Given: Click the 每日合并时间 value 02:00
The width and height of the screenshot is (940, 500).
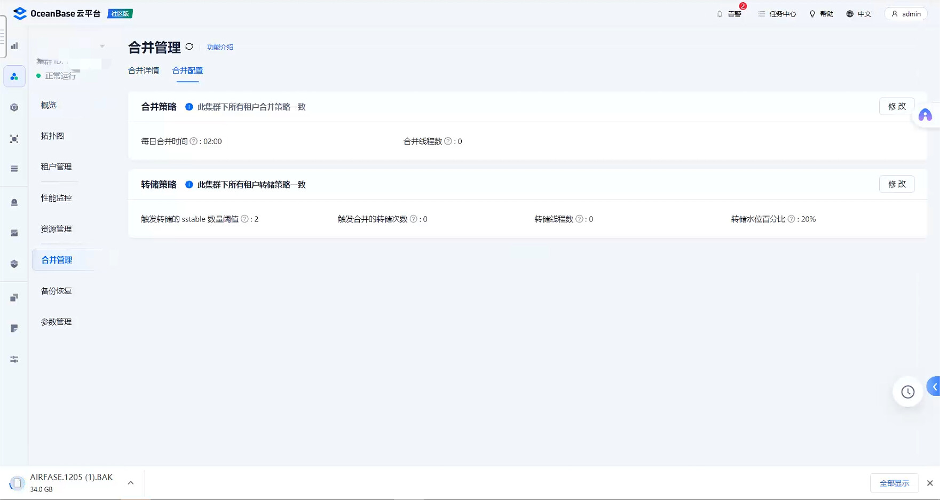Looking at the screenshot, I should [x=212, y=141].
